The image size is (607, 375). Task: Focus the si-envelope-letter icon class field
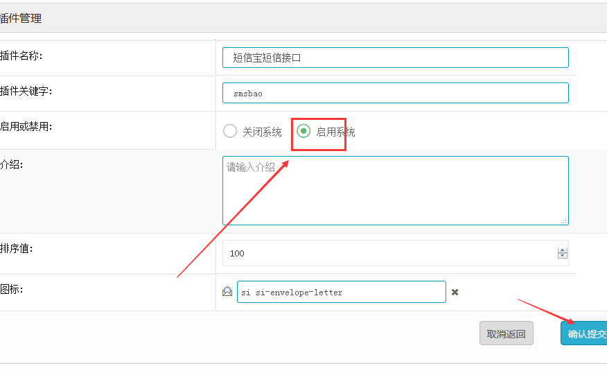pos(342,292)
